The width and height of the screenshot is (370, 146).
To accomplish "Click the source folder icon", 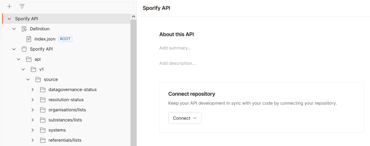I will point(38,80).
